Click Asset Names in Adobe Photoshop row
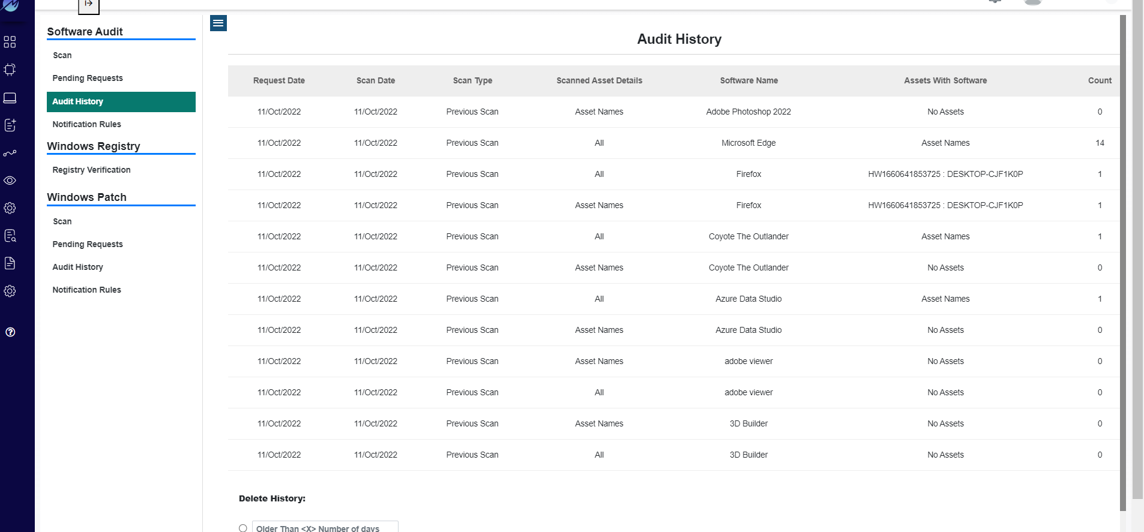Viewport: 1144px width, 532px height. point(599,112)
